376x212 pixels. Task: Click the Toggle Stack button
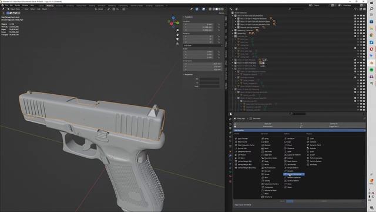click(334, 127)
